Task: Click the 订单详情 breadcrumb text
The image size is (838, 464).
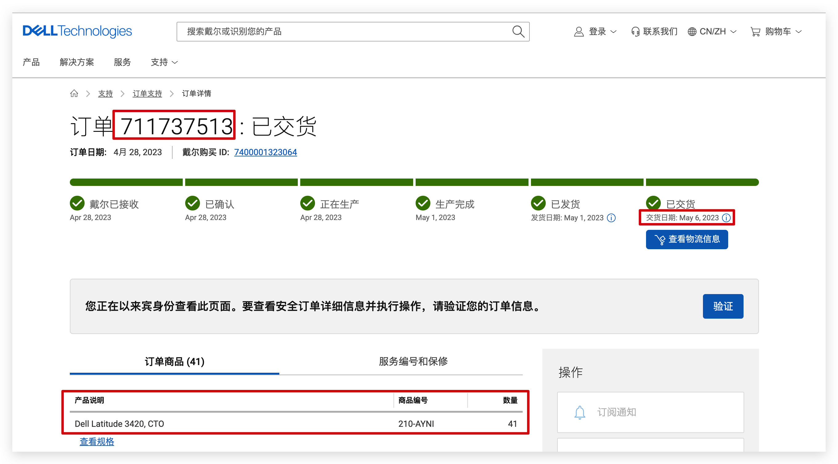Action: pyautogui.click(x=197, y=94)
